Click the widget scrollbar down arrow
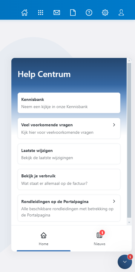 pos(129,222)
